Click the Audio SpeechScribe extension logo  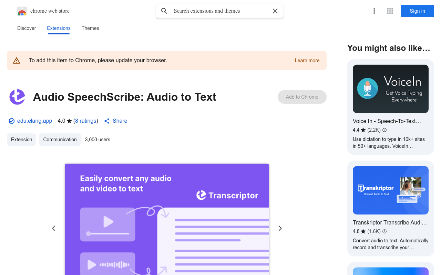tap(17, 97)
